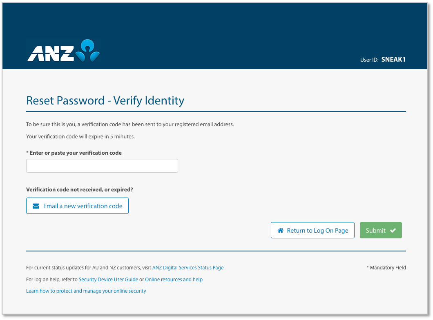
Task: Click the 'To be sure this is you' message
Action: pos(130,124)
